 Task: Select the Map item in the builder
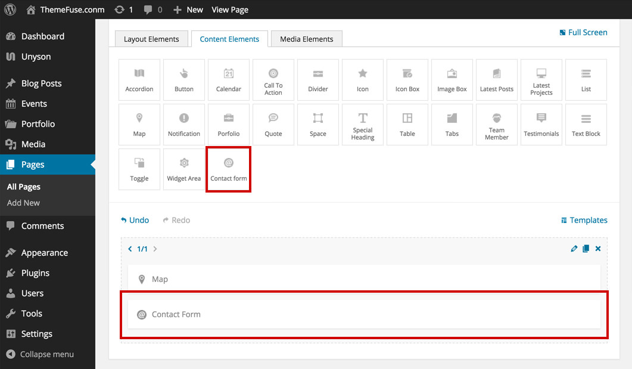point(364,279)
